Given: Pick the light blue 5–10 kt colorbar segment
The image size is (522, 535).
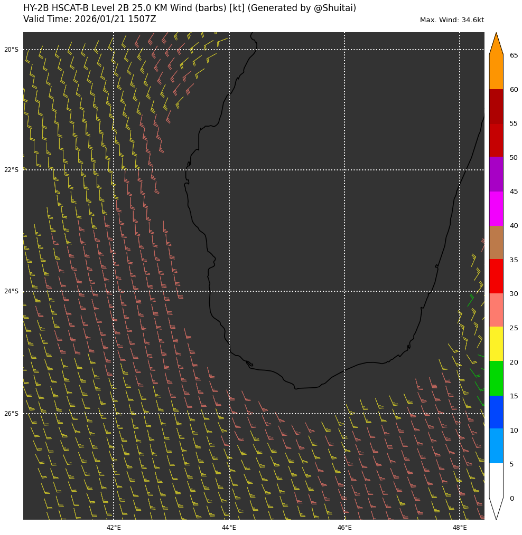Looking at the screenshot, I should click(x=496, y=446).
